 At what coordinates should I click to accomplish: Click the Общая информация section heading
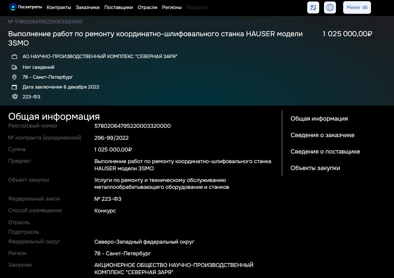pyautogui.click(x=54, y=116)
